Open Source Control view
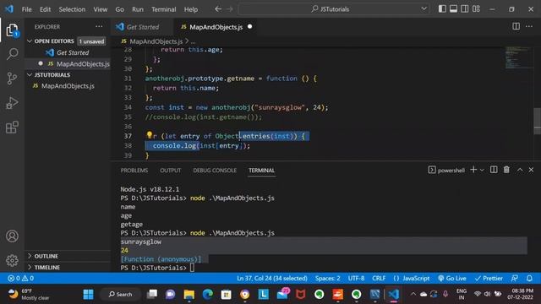Screen dimensions: 541x304 12,79
